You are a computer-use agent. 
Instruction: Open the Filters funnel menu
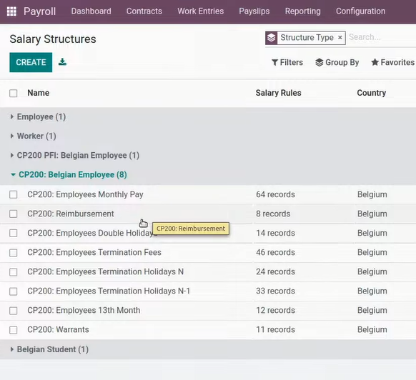tap(287, 62)
